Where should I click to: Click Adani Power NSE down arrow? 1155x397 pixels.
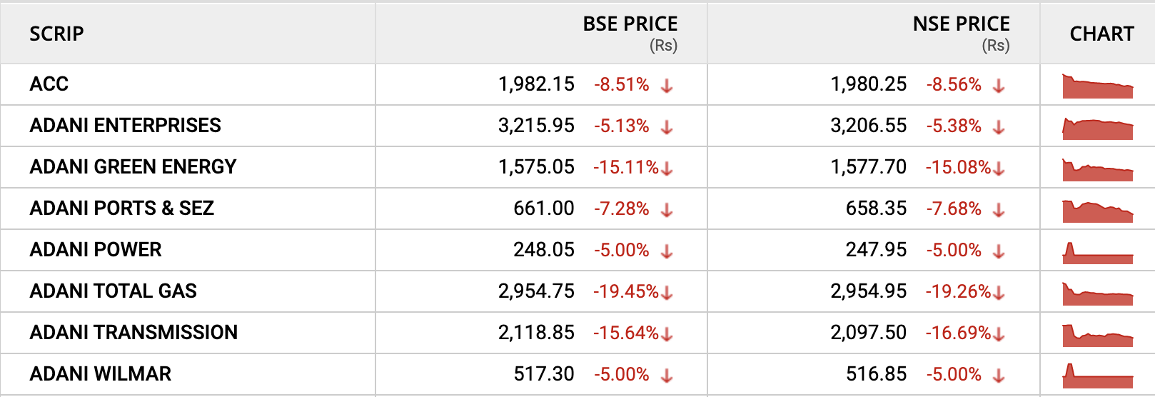[x=999, y=251]
